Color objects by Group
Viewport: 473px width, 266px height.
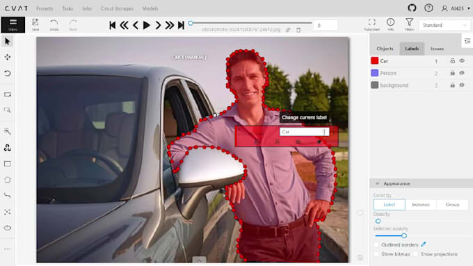452,205
